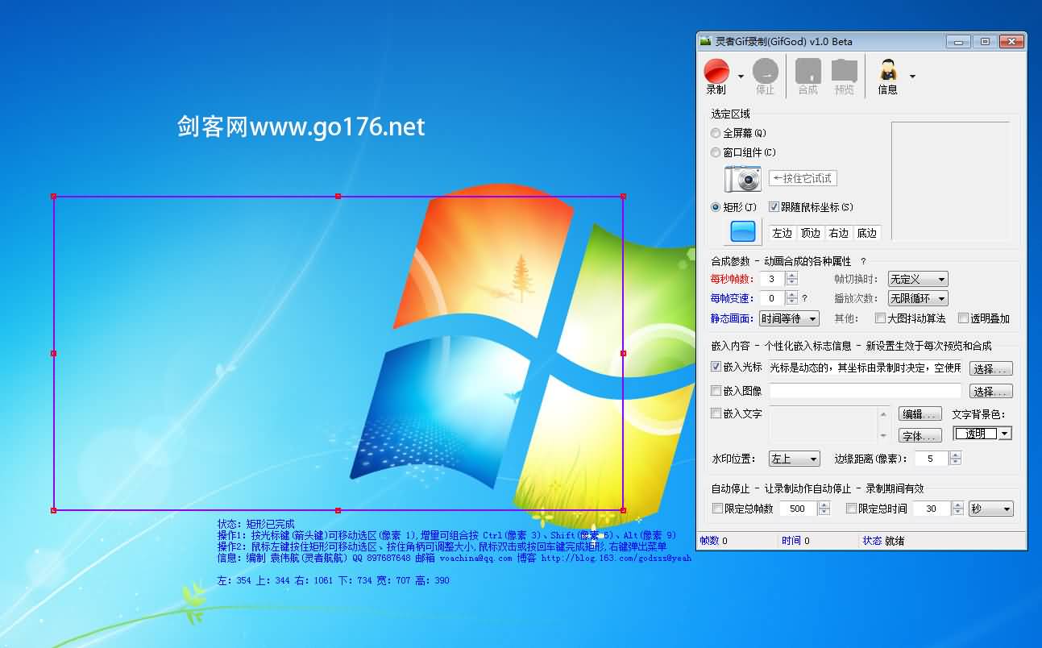The width and height of the screenshot is (1042, 648).
Task: Click the 时间 0 status text
Action: pyautogui.click(x=795, y=541)
